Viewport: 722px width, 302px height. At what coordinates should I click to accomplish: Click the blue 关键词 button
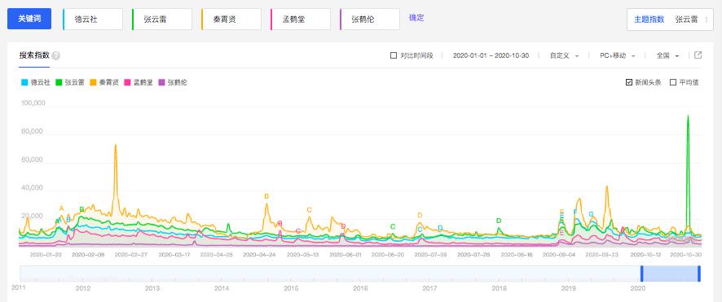click(x=29, y=19)
